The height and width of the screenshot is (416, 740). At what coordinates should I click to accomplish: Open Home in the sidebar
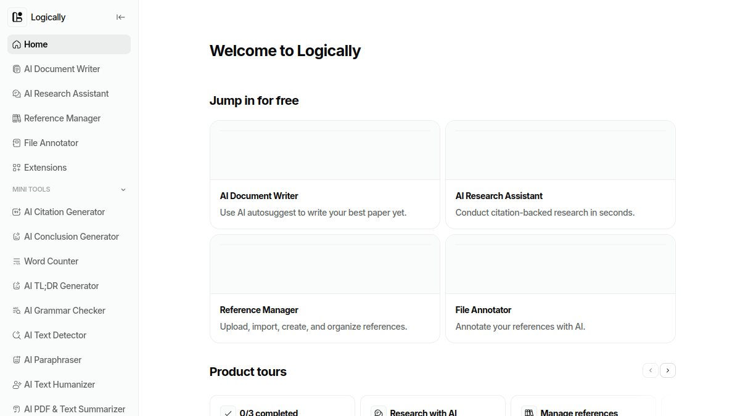[x=69, y=44]
